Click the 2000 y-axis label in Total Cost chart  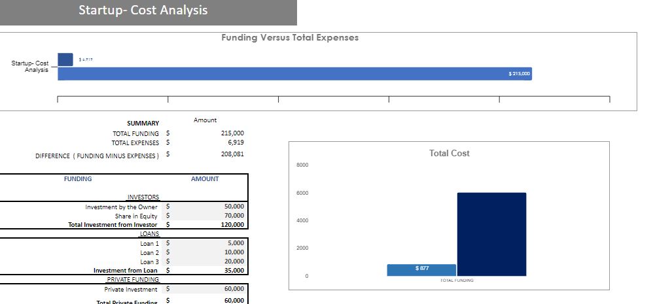[302, 248]
